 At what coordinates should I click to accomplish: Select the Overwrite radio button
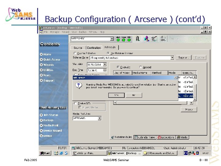pos(118,67)
